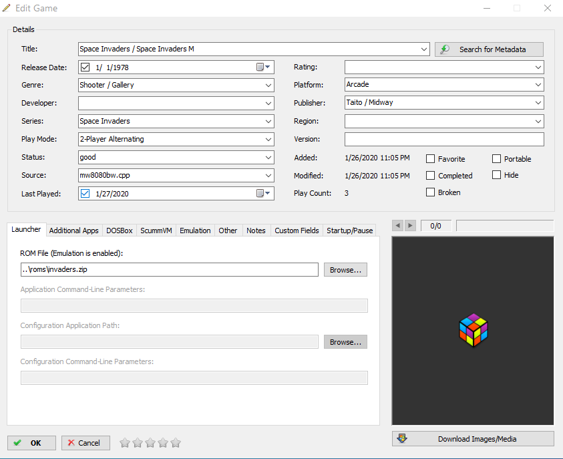Enable the Portable checkbox
The height and width of the screenshot is (459, 563).
pyautogui.click(x=496, y=159)
